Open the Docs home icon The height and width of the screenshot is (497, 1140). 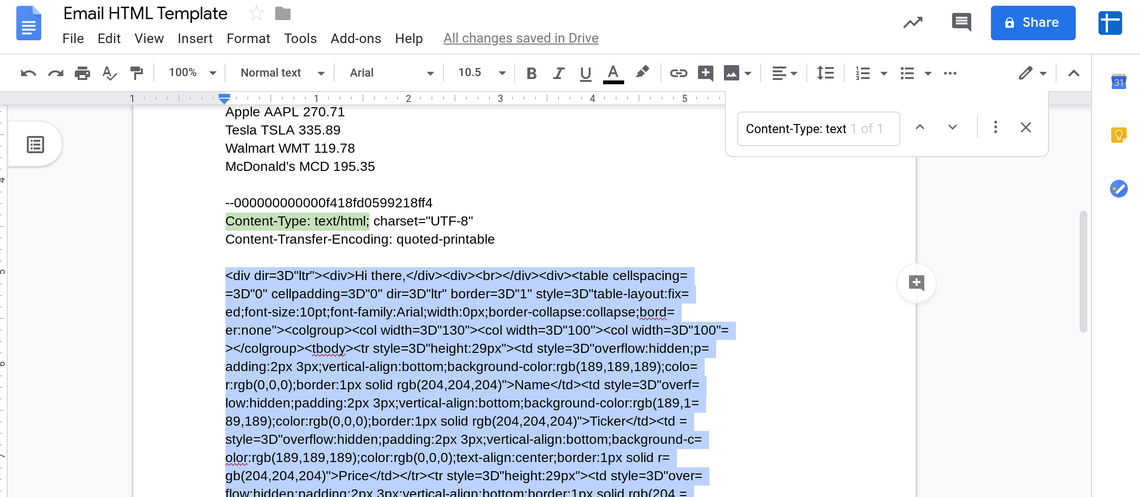(29, 23)
